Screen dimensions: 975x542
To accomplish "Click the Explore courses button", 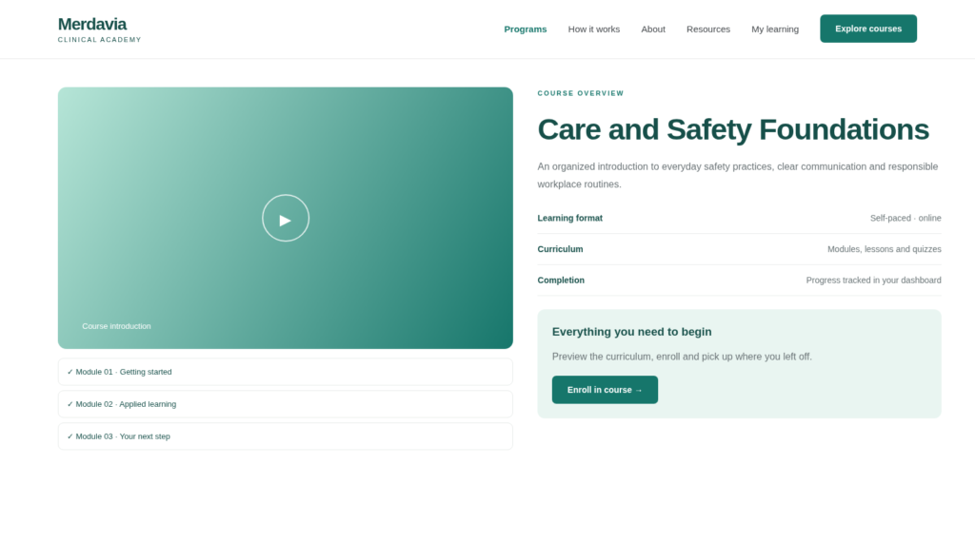I will click(x=868, y=29).
